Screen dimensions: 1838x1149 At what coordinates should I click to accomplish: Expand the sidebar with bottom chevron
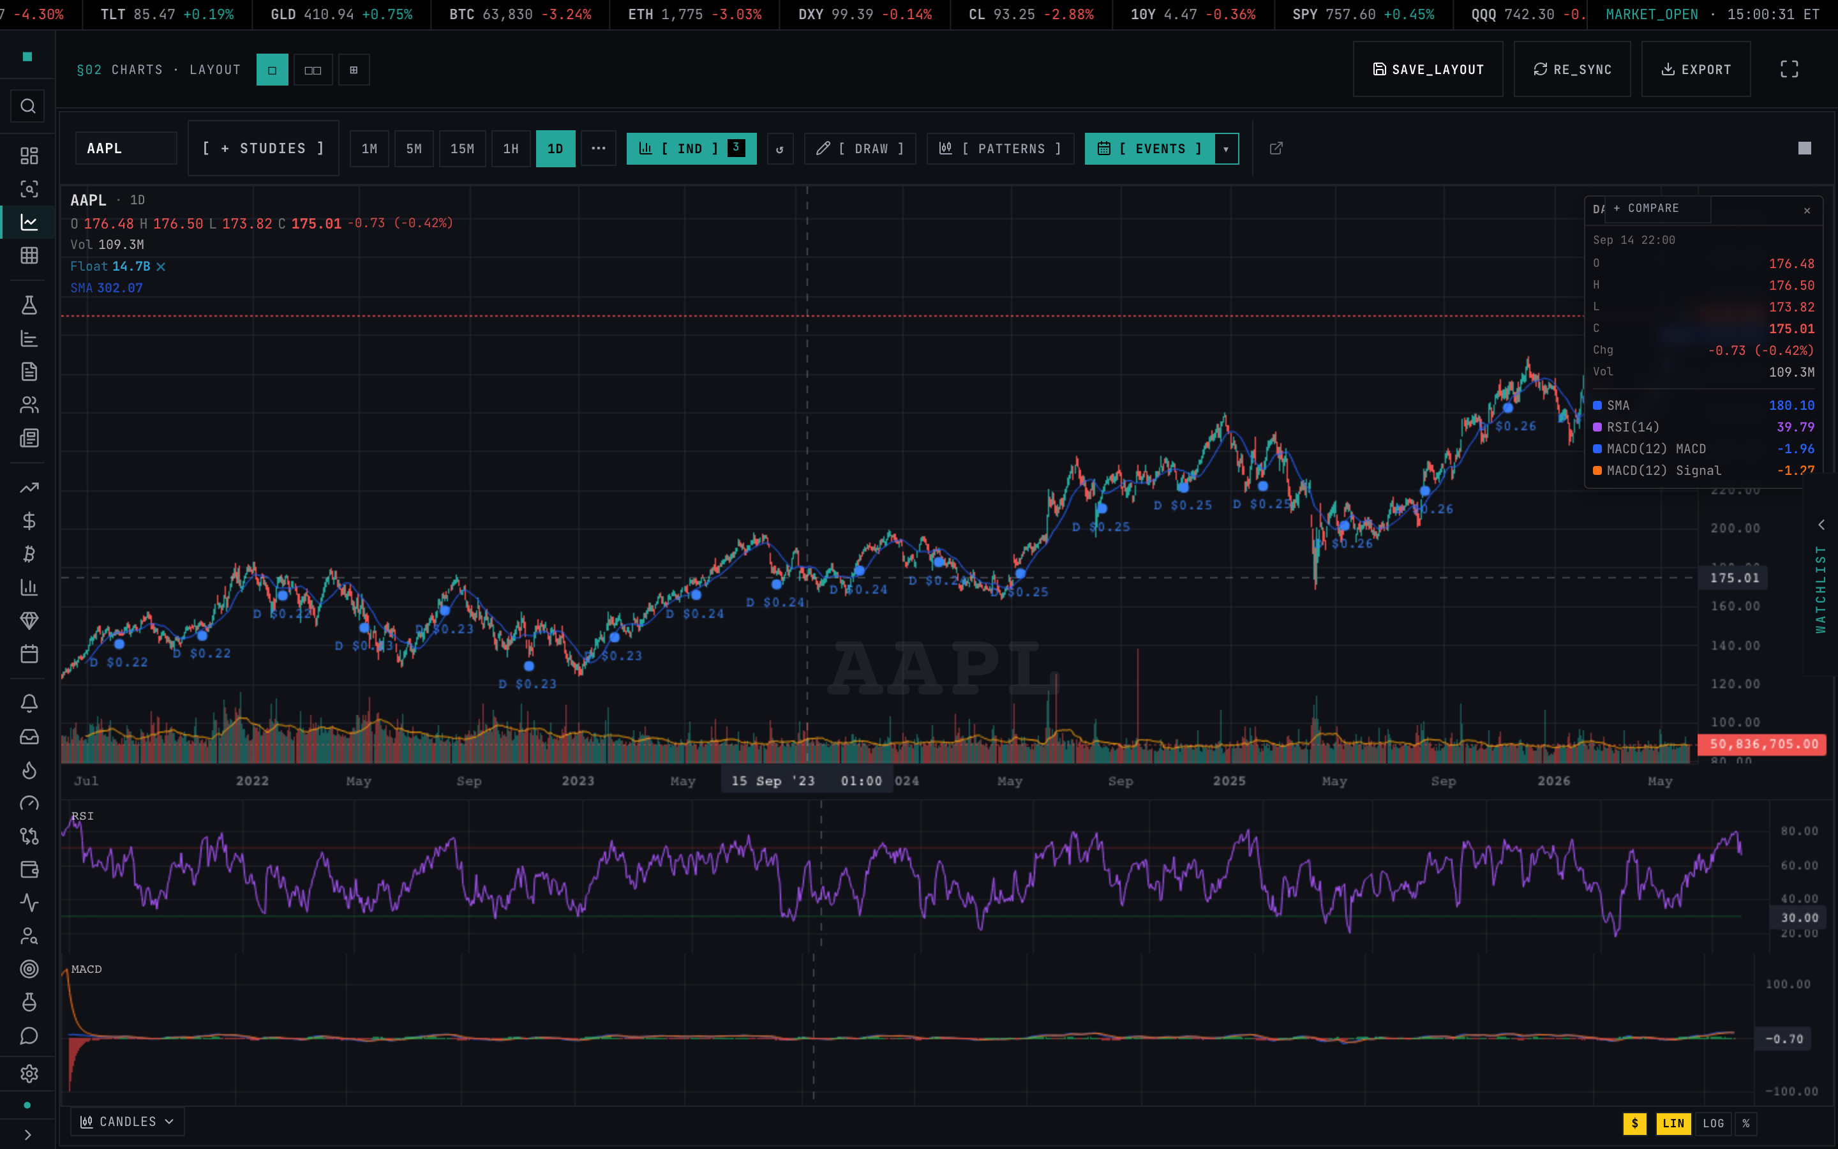(x=28, y=1134)
